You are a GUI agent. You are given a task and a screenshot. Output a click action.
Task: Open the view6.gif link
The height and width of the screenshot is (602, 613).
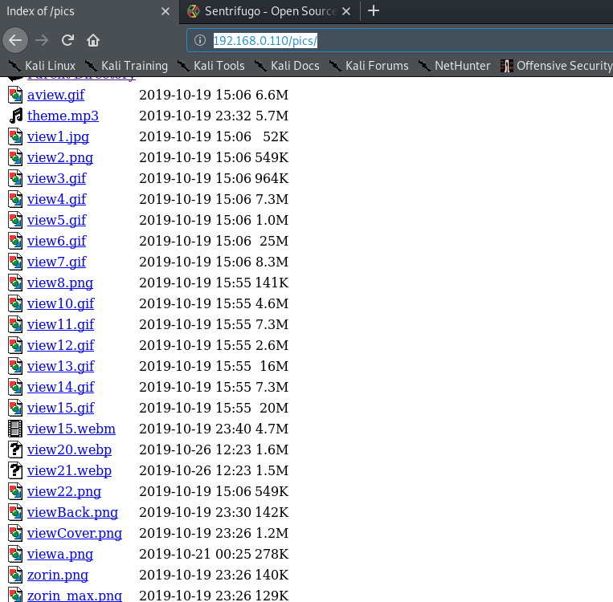[x=57, y=241]
